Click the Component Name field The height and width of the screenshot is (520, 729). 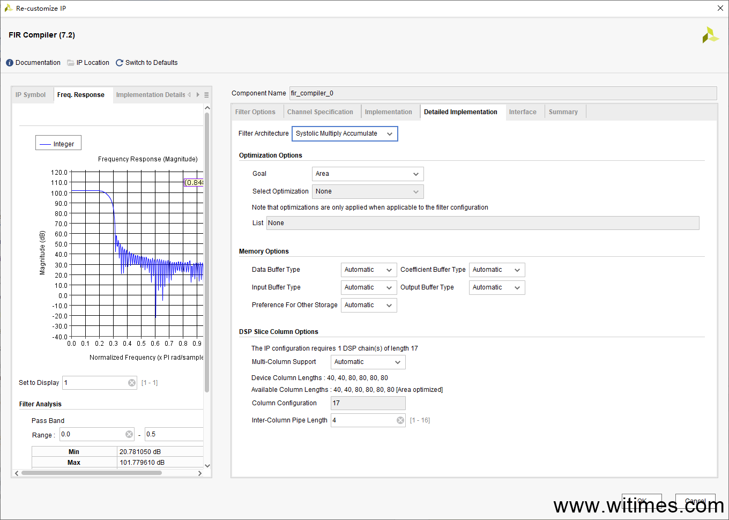[503, 93]
